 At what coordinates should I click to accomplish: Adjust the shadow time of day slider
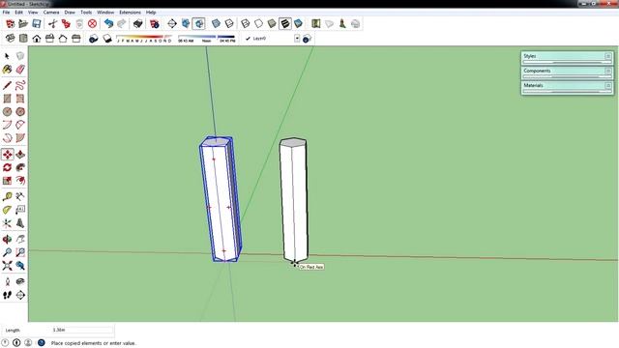pyautogui.click(x=206, y=39)
